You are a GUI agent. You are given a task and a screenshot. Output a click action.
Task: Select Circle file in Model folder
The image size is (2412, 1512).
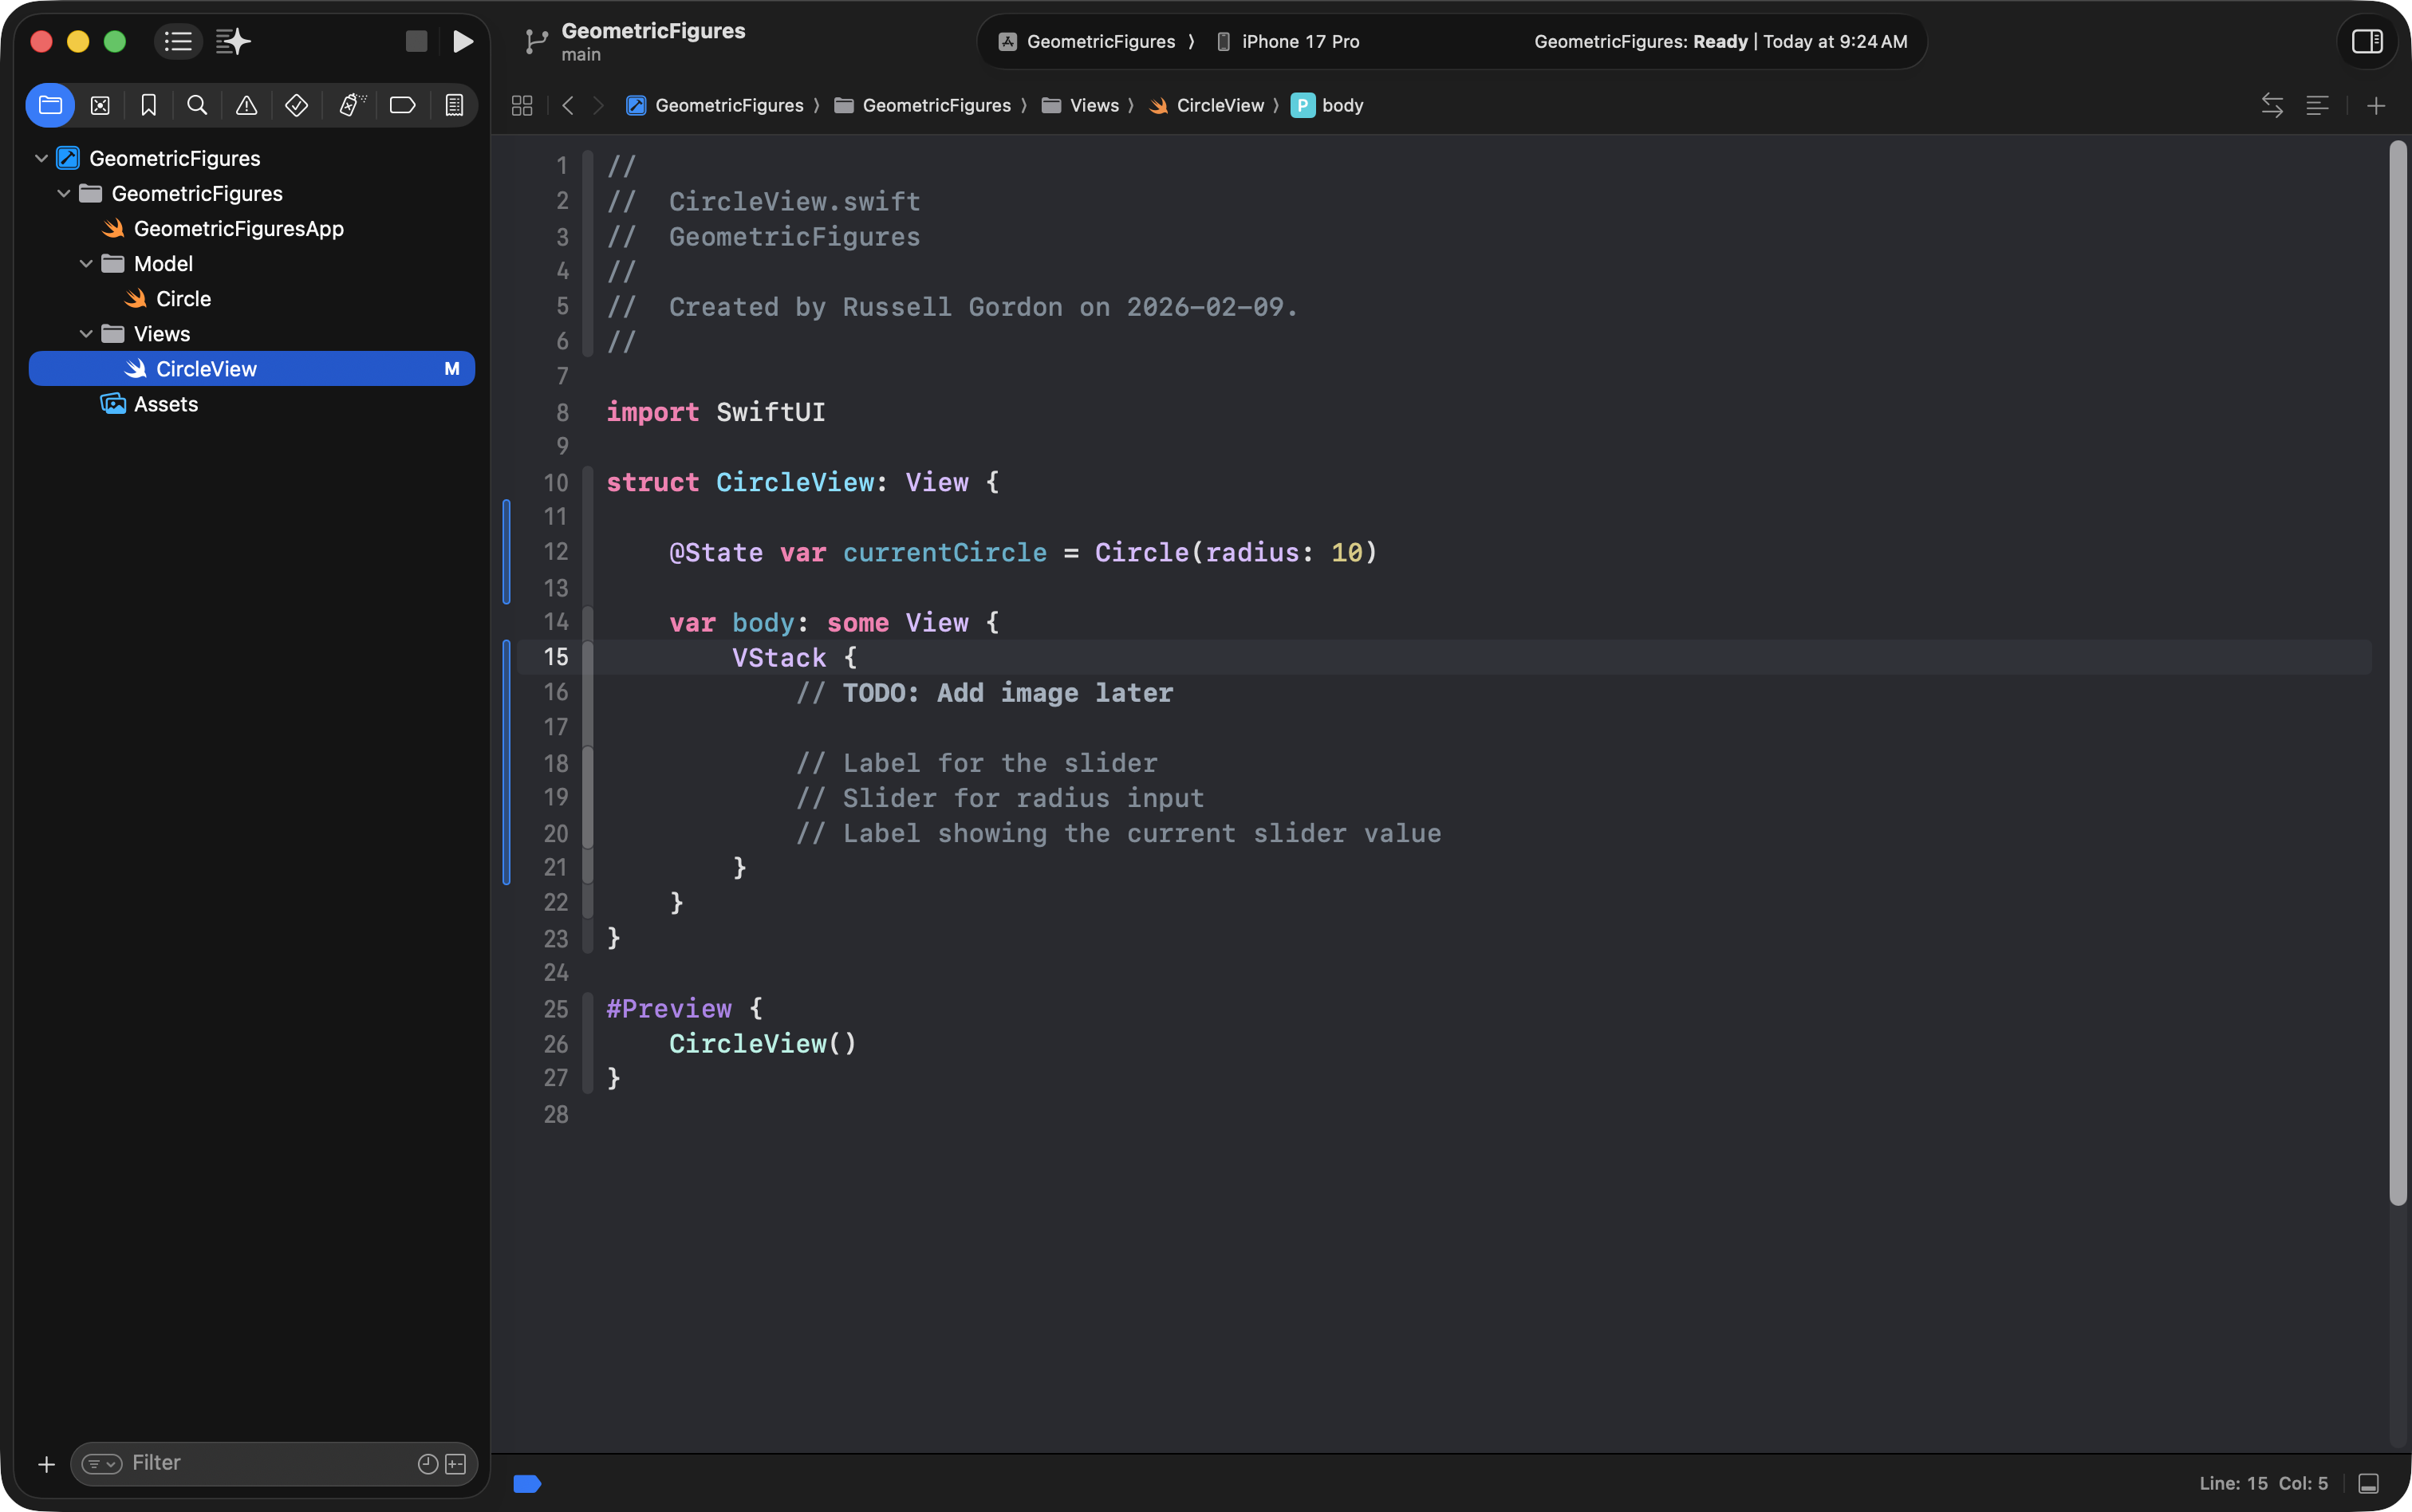pos(183,299)
